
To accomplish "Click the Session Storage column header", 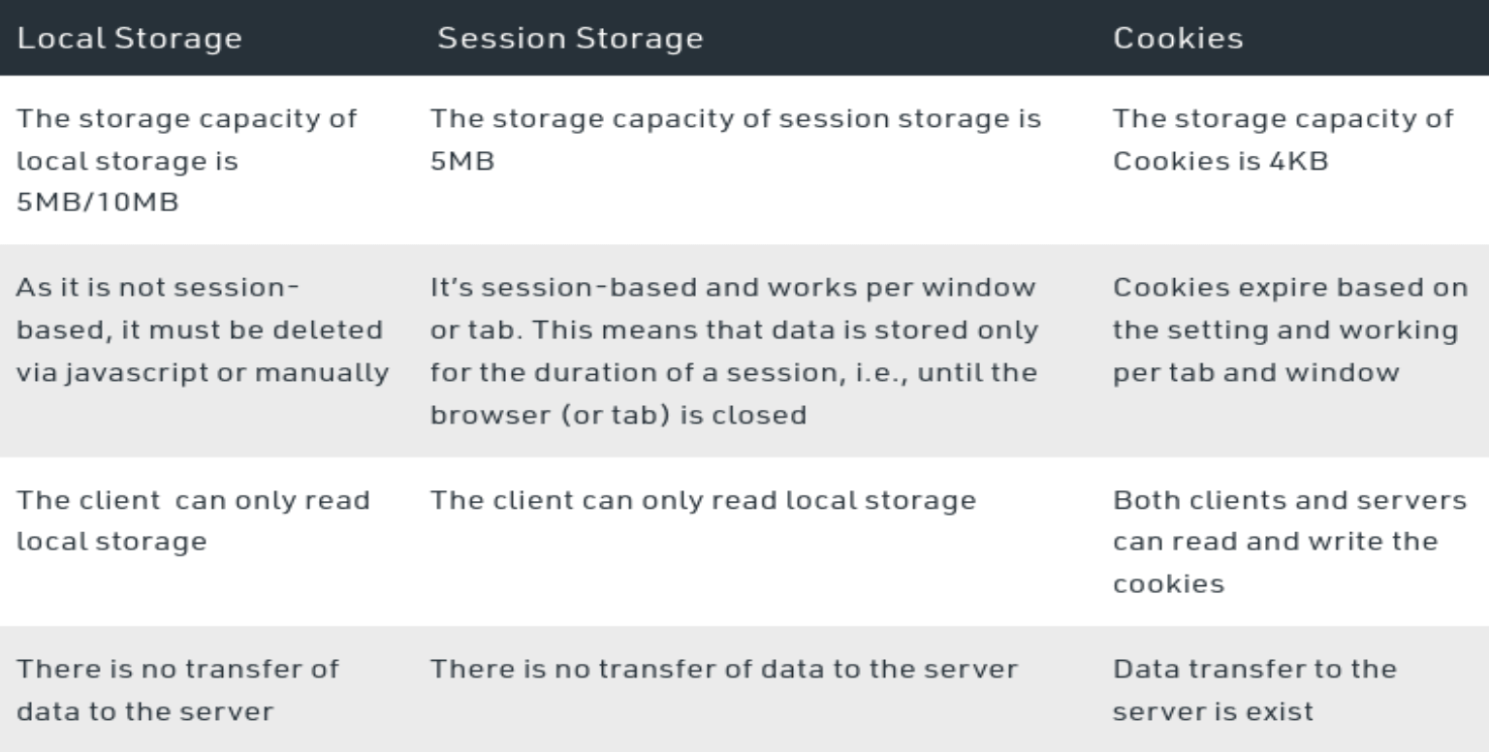I will [x=570, y=39].
